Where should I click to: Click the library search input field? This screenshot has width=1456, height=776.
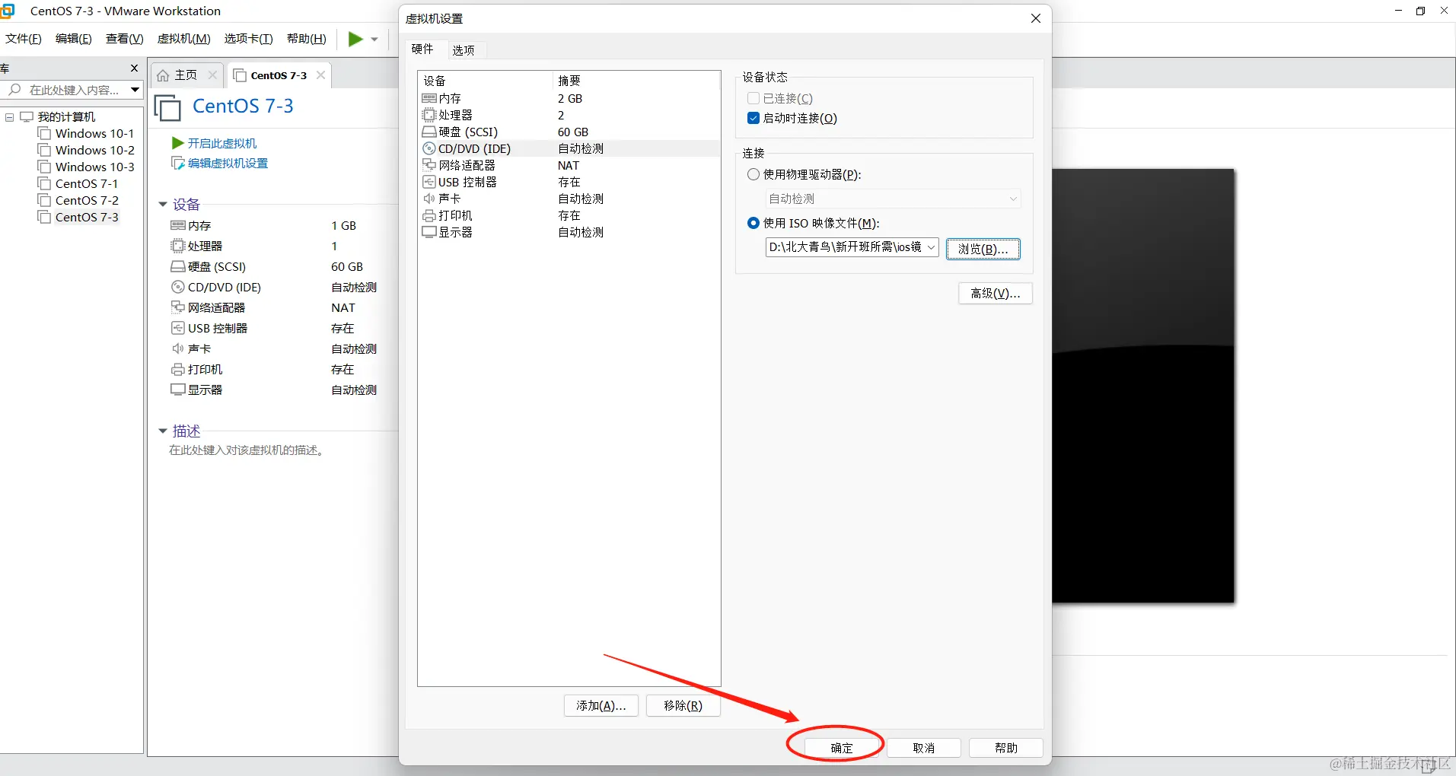pos(75,90)
